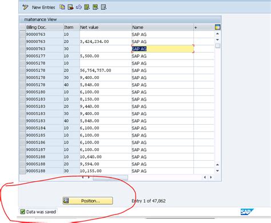The image size is (271, 223).
Task: Click the Undo Change arrow icon
Action: (x=79, y=7)
